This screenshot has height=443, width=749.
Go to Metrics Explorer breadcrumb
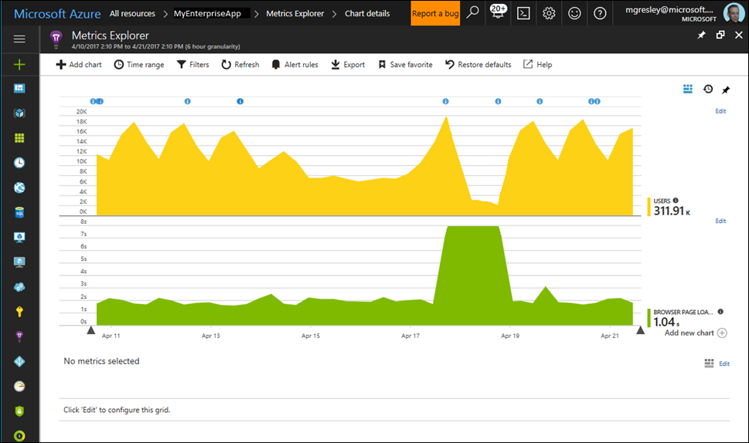294,13
